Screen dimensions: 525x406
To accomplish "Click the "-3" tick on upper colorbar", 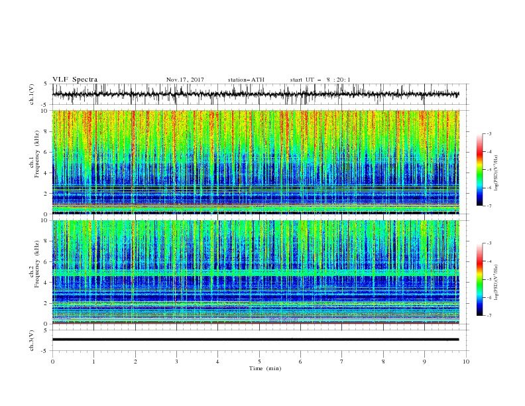I will click(x=489, y=133).
